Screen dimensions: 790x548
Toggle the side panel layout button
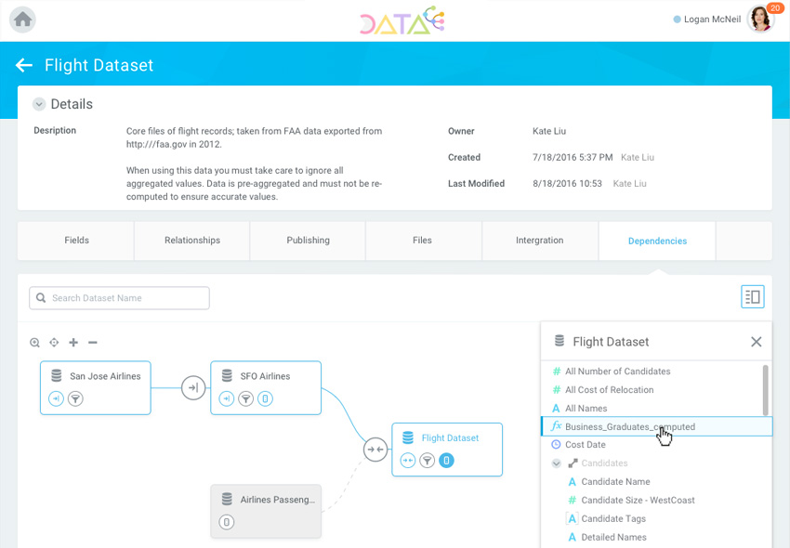(x=752, y=297)
